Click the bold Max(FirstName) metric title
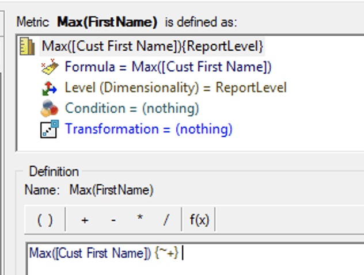 click(107, 22)
